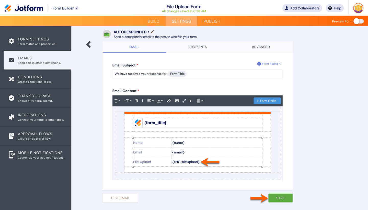Open the text alignment dropdown
368x210 pixels.
pos(151,101)
